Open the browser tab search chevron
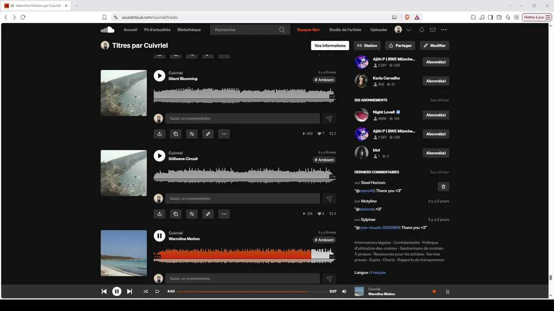The width and height of the screenshot is (554, 311). click(x=511, y=6)
